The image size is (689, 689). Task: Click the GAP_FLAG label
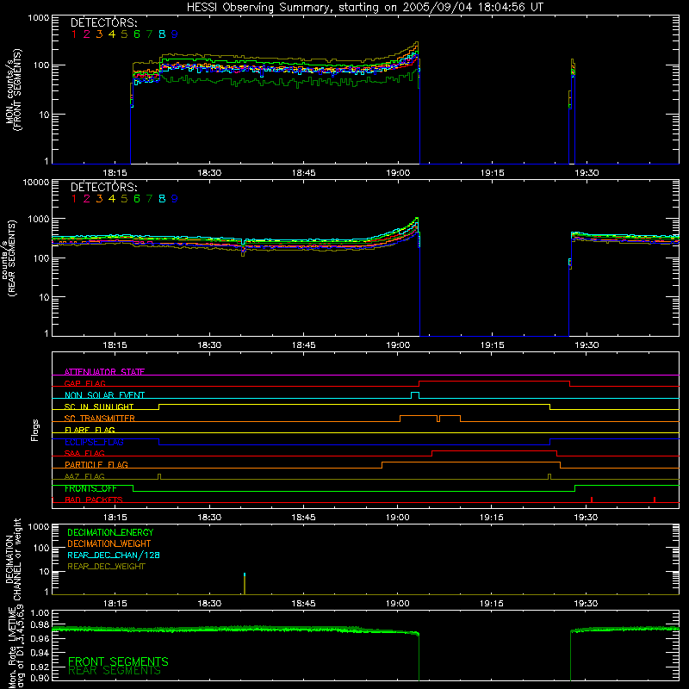(84, 383)
